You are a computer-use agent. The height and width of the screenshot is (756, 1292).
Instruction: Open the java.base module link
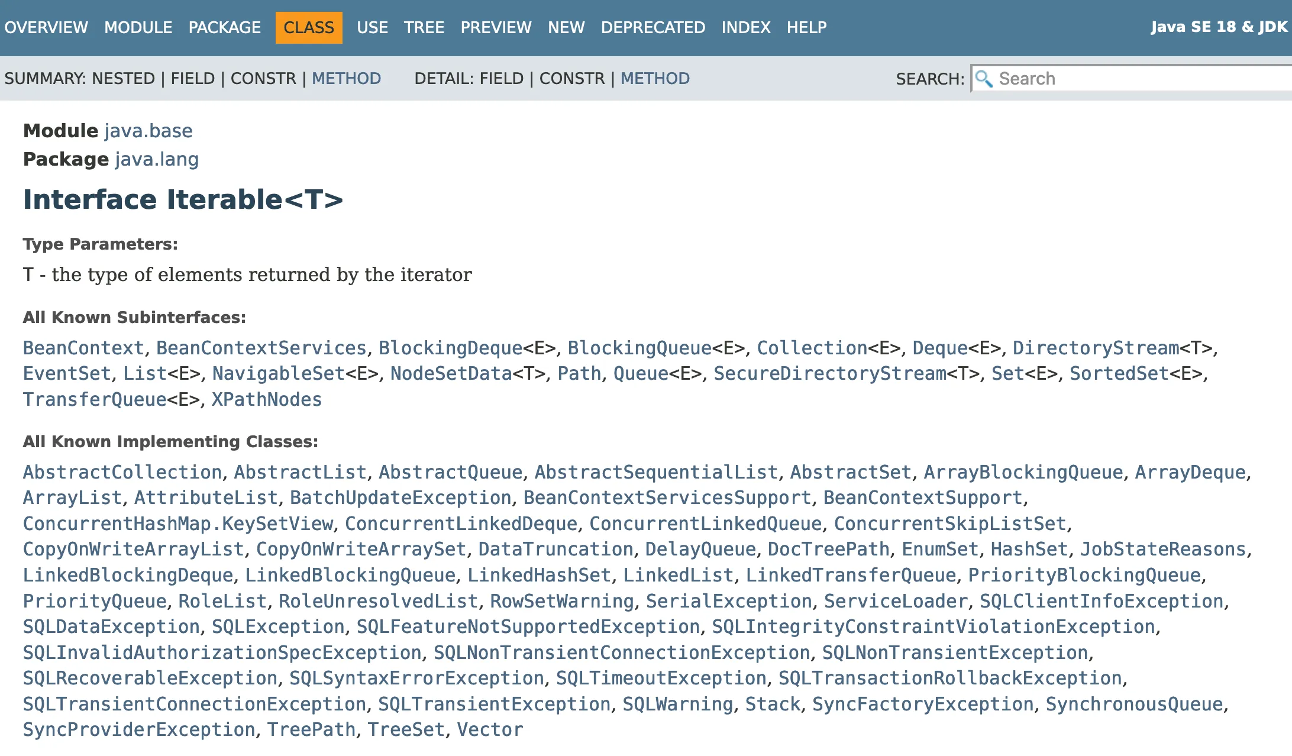[x=149, y=131]
